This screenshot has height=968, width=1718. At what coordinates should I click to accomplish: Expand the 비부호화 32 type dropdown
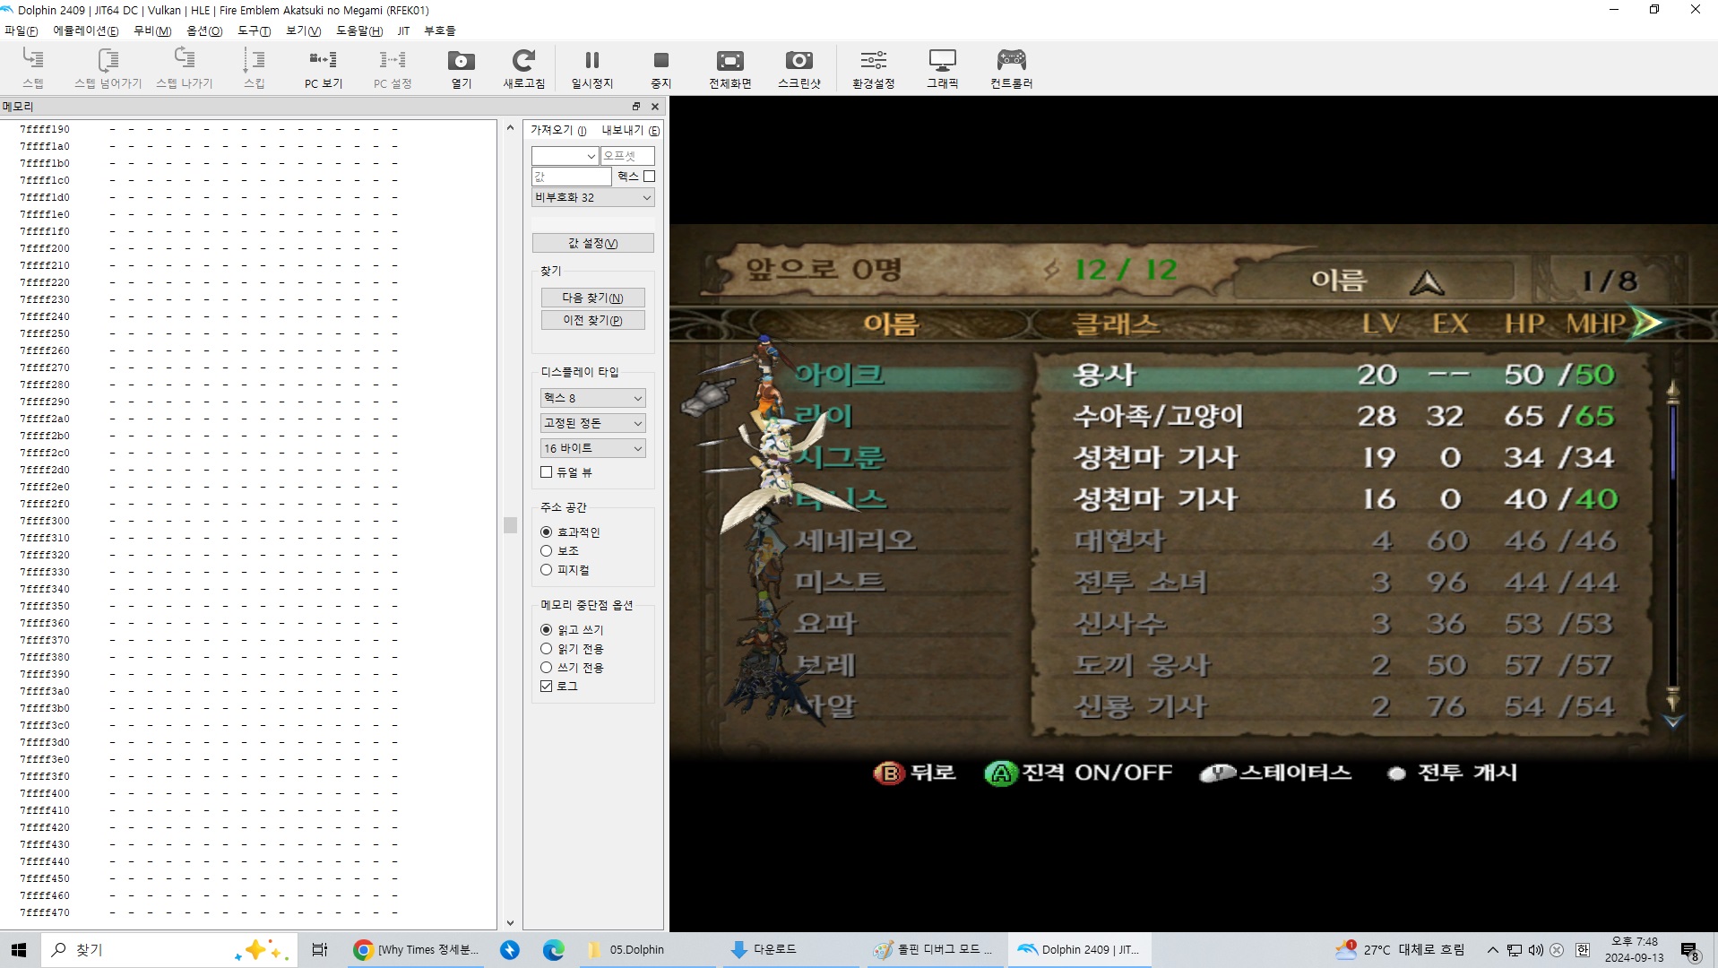click(593, 197)
